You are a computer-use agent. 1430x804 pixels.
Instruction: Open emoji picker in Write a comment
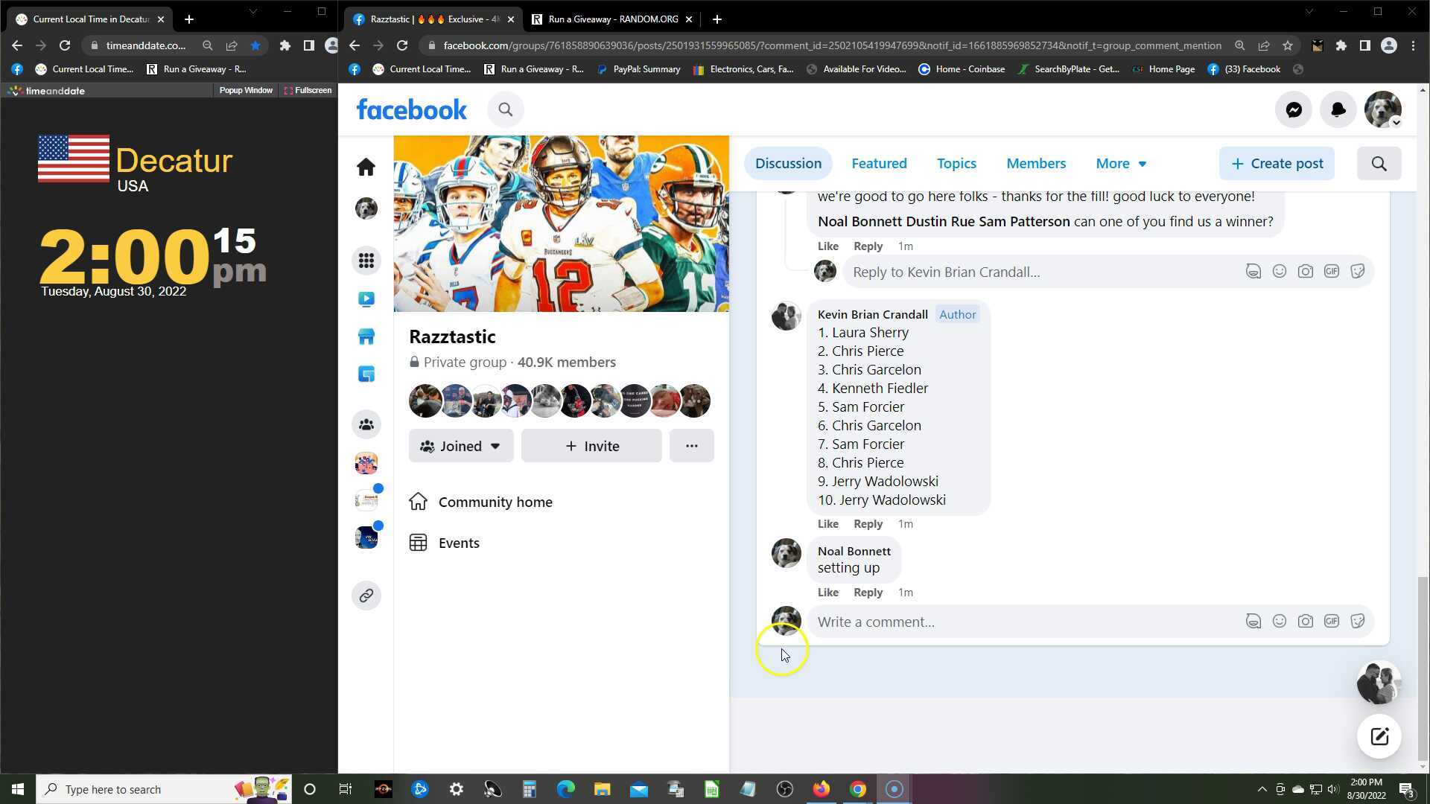[1279, 622]
